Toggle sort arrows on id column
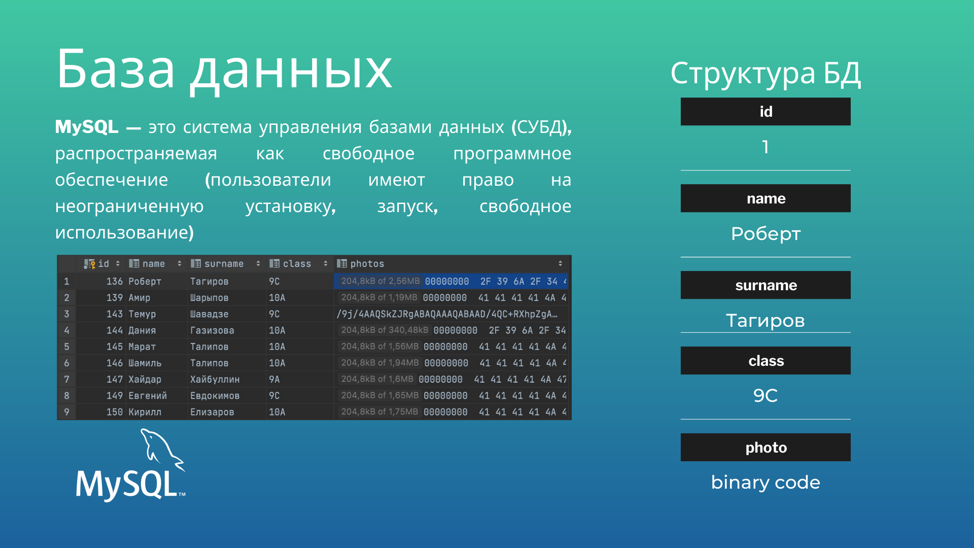Image resolution: width=974 pixels, height=548 pixels. click(118, 264)
